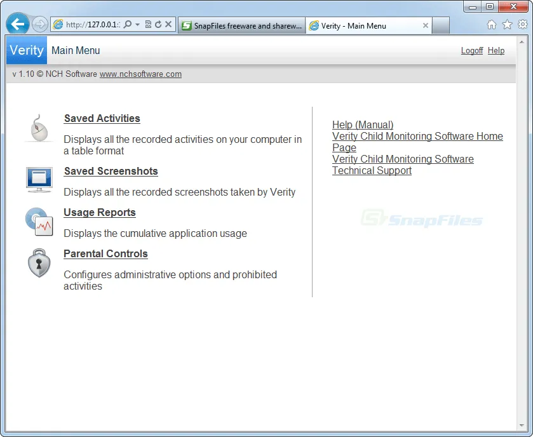Image resolution: width=533 pixels, height=437 pixels.
Task: Switch to the SnapFiles freeware tab
Action: 241,26
